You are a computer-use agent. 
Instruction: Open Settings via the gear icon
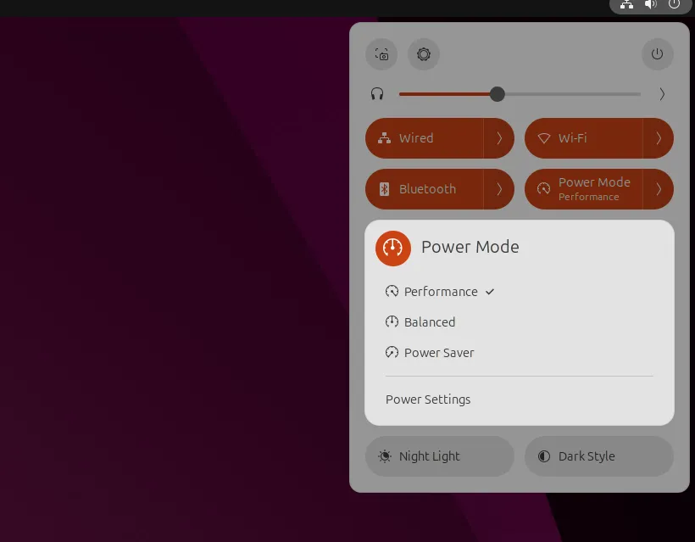tap(423, 54)
